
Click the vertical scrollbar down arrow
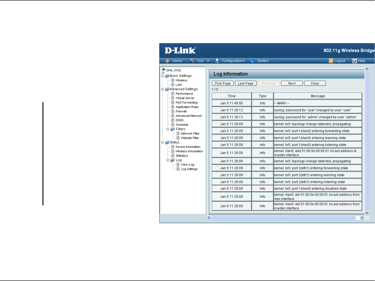point(367,213)
